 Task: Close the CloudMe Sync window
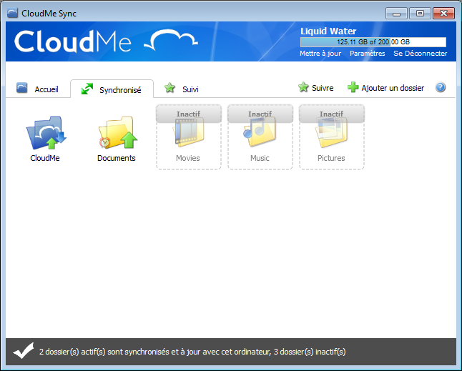[443, 14]
